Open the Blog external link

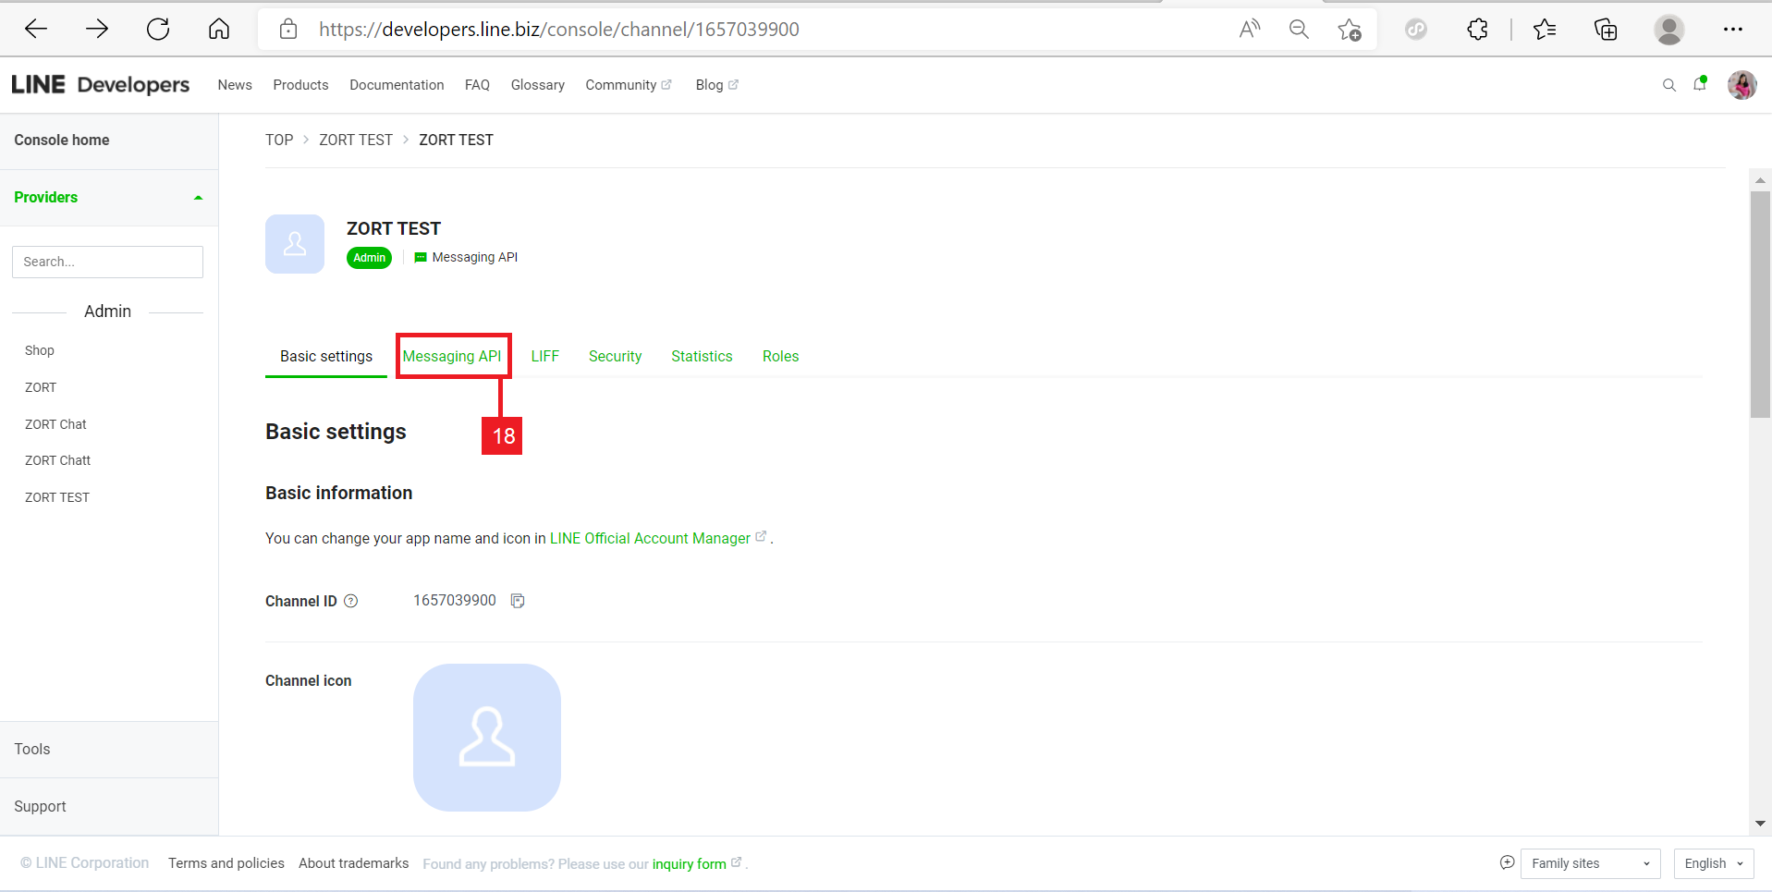click(717, 85)
